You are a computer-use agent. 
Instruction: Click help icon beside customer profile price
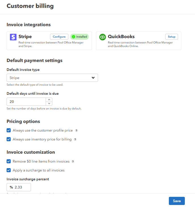point(76,131)
